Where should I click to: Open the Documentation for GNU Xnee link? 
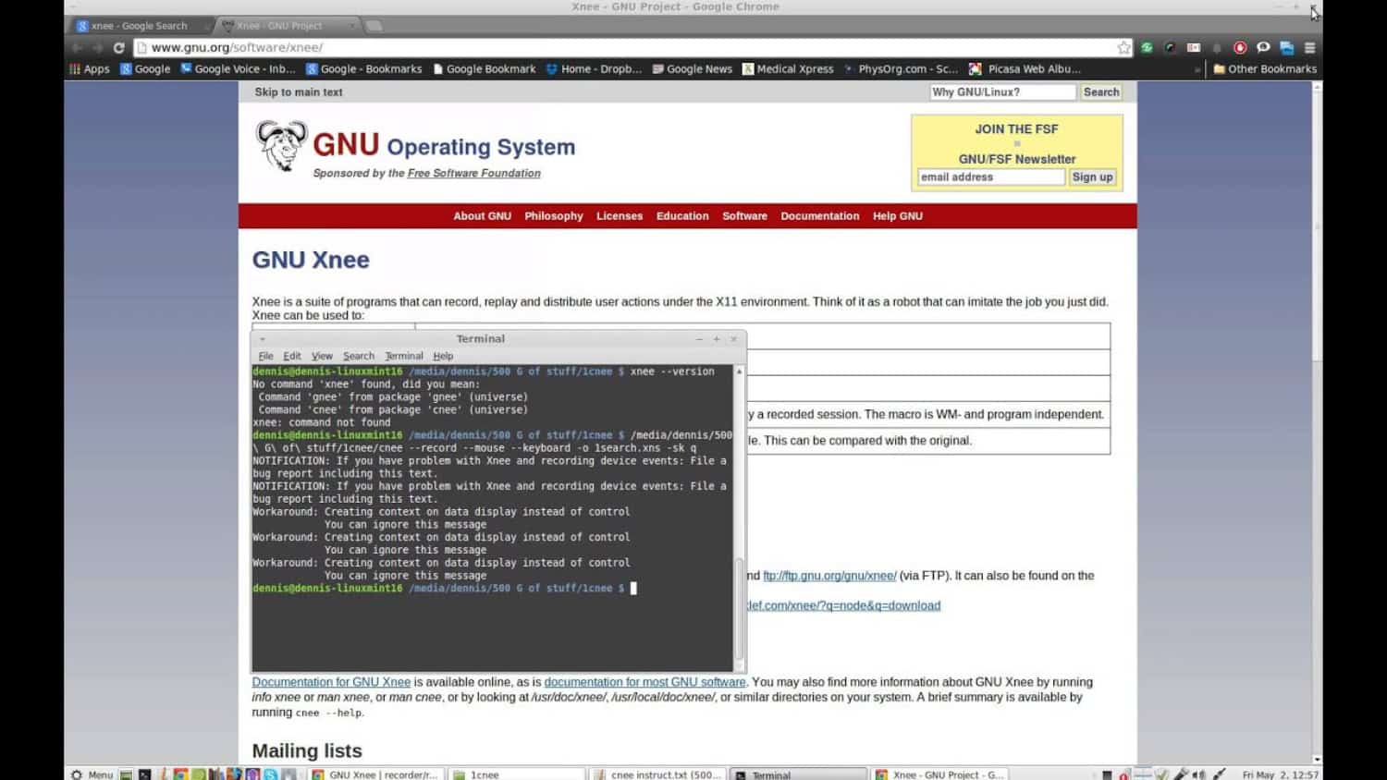(x=331, y=682)
